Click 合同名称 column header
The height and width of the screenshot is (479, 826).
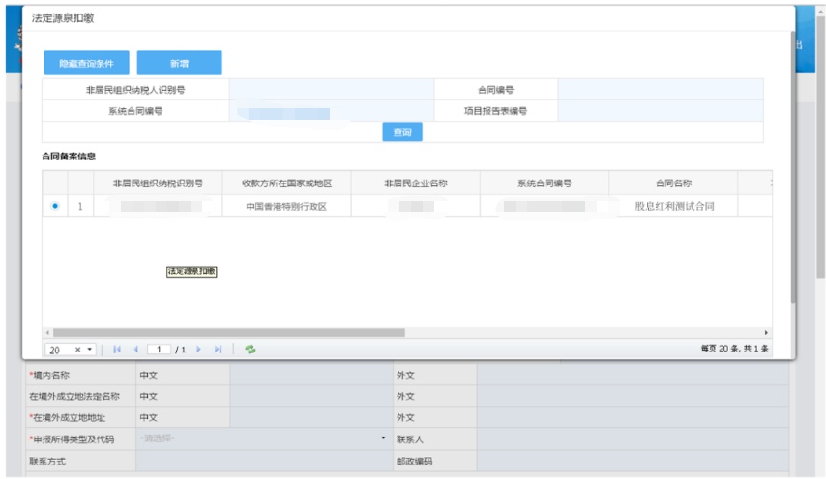[673, 183]
